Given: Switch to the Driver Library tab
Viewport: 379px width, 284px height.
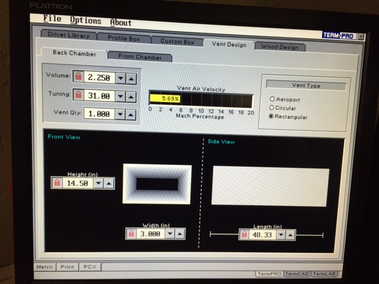Looking at the screenshot, I should point(69,35).
